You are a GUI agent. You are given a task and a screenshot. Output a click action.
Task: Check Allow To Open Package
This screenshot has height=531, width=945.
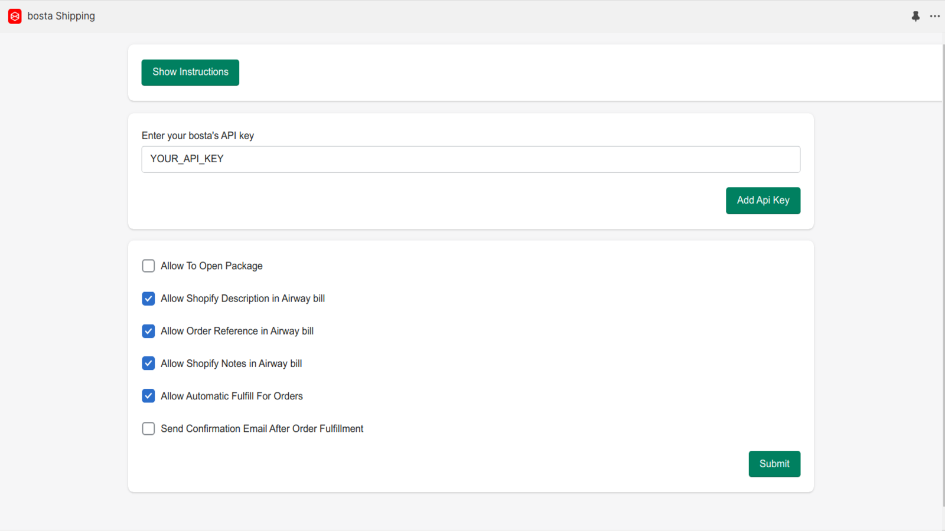click(148, 265)
